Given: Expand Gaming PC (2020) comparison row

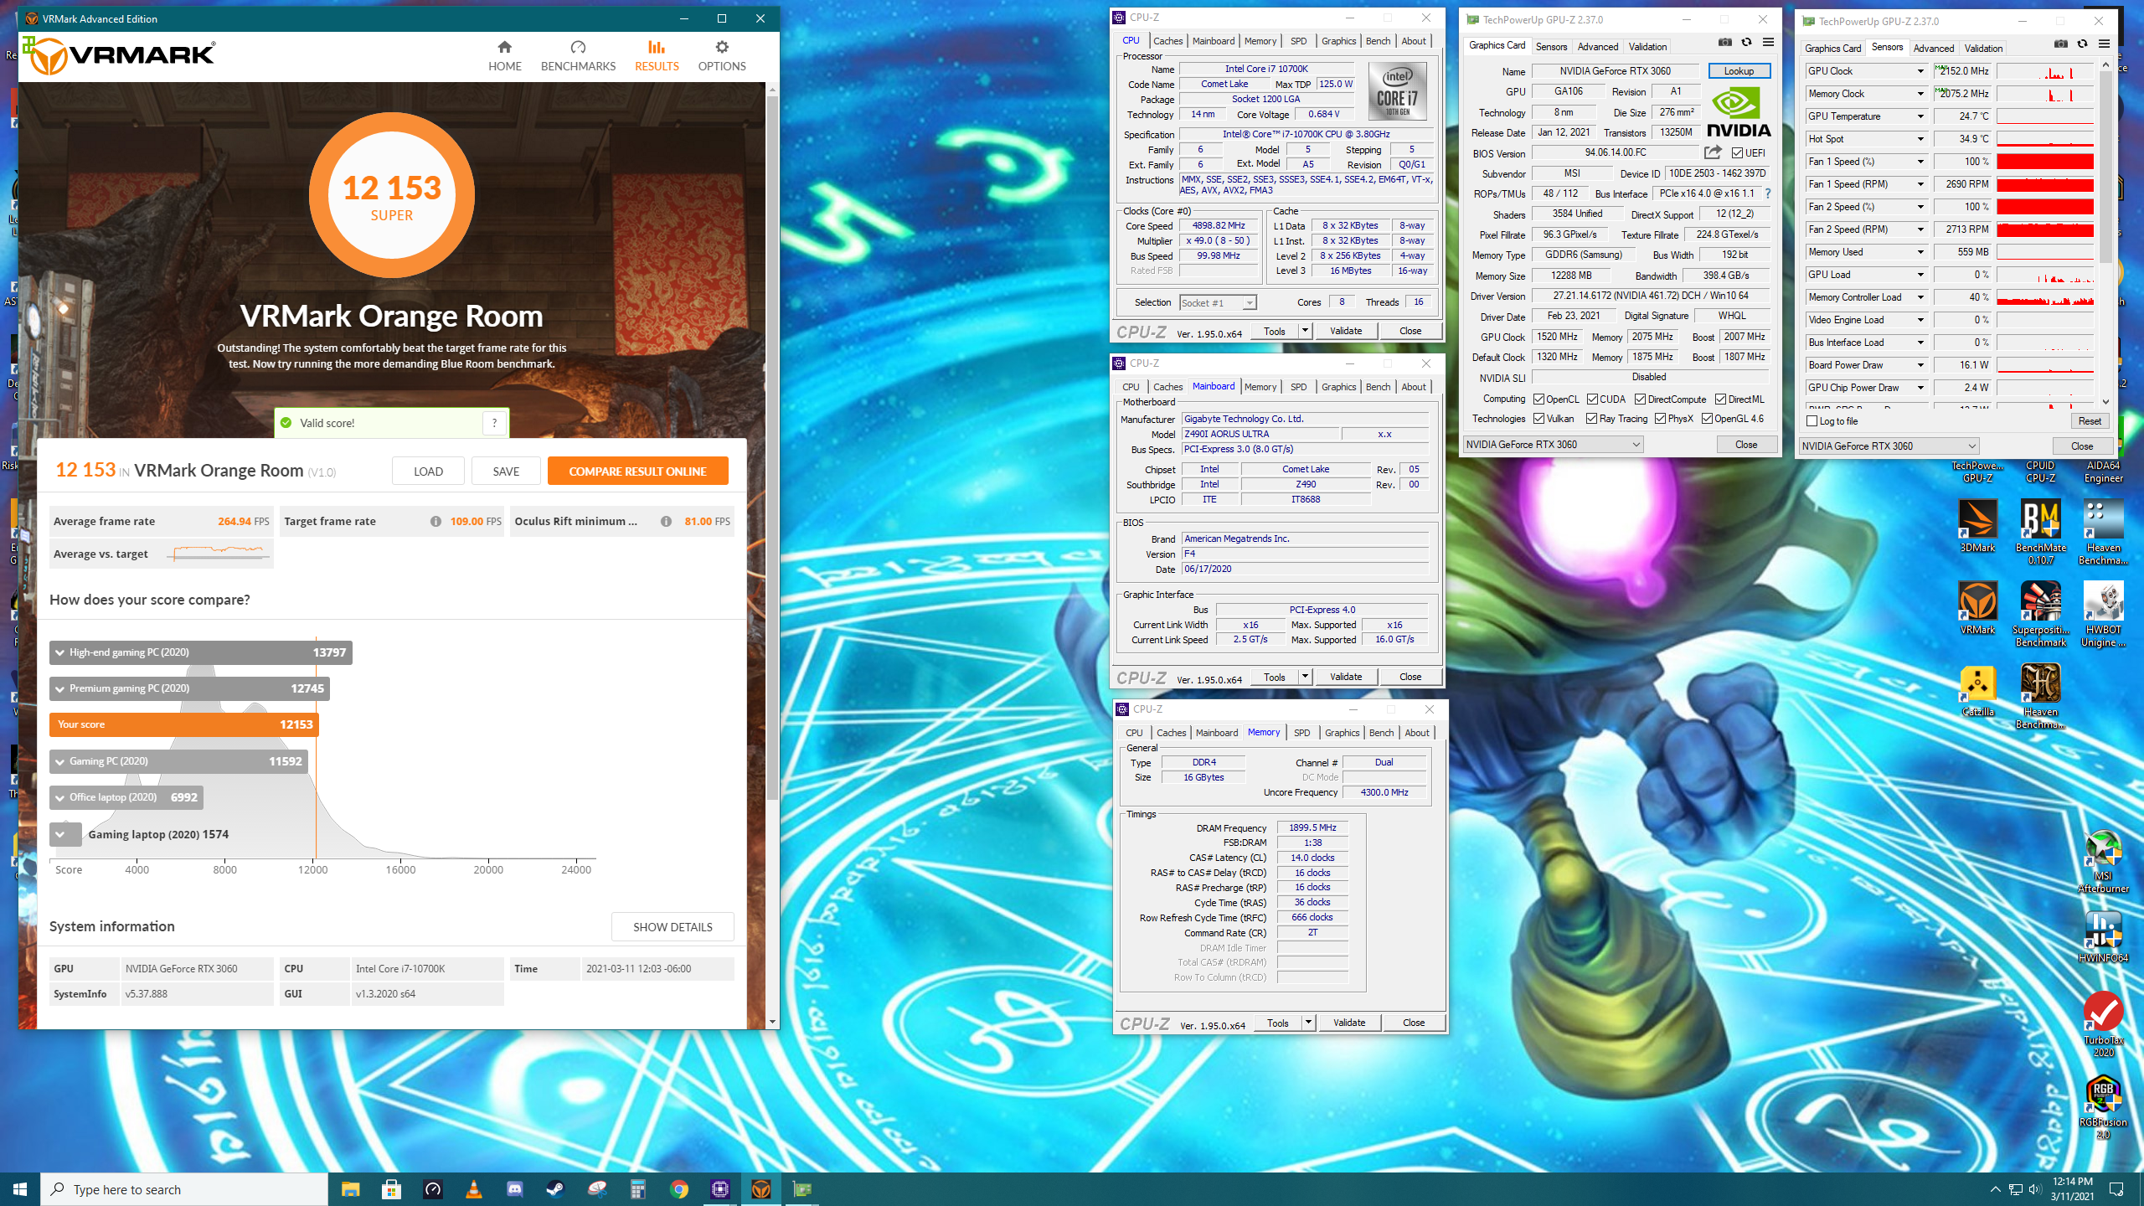Looking at the screenshot, I should click(x=178, y=761).
